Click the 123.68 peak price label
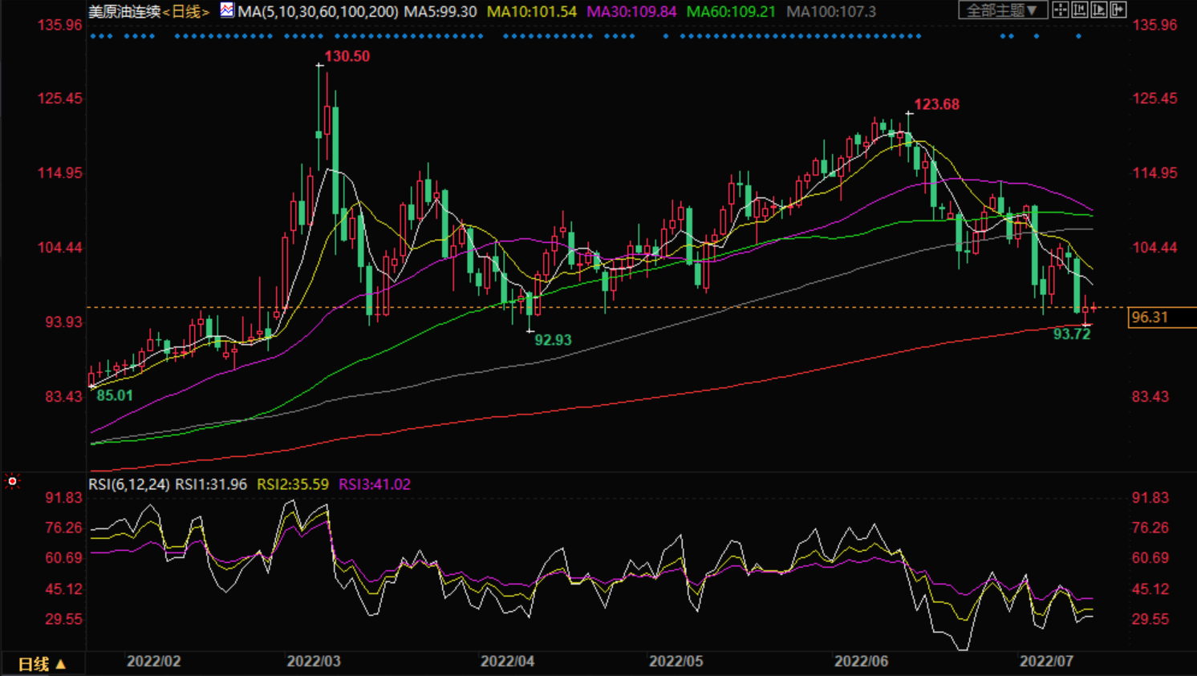Image resolution: width=1197 pixels, height=676 pixels. [x=936, y=104]
